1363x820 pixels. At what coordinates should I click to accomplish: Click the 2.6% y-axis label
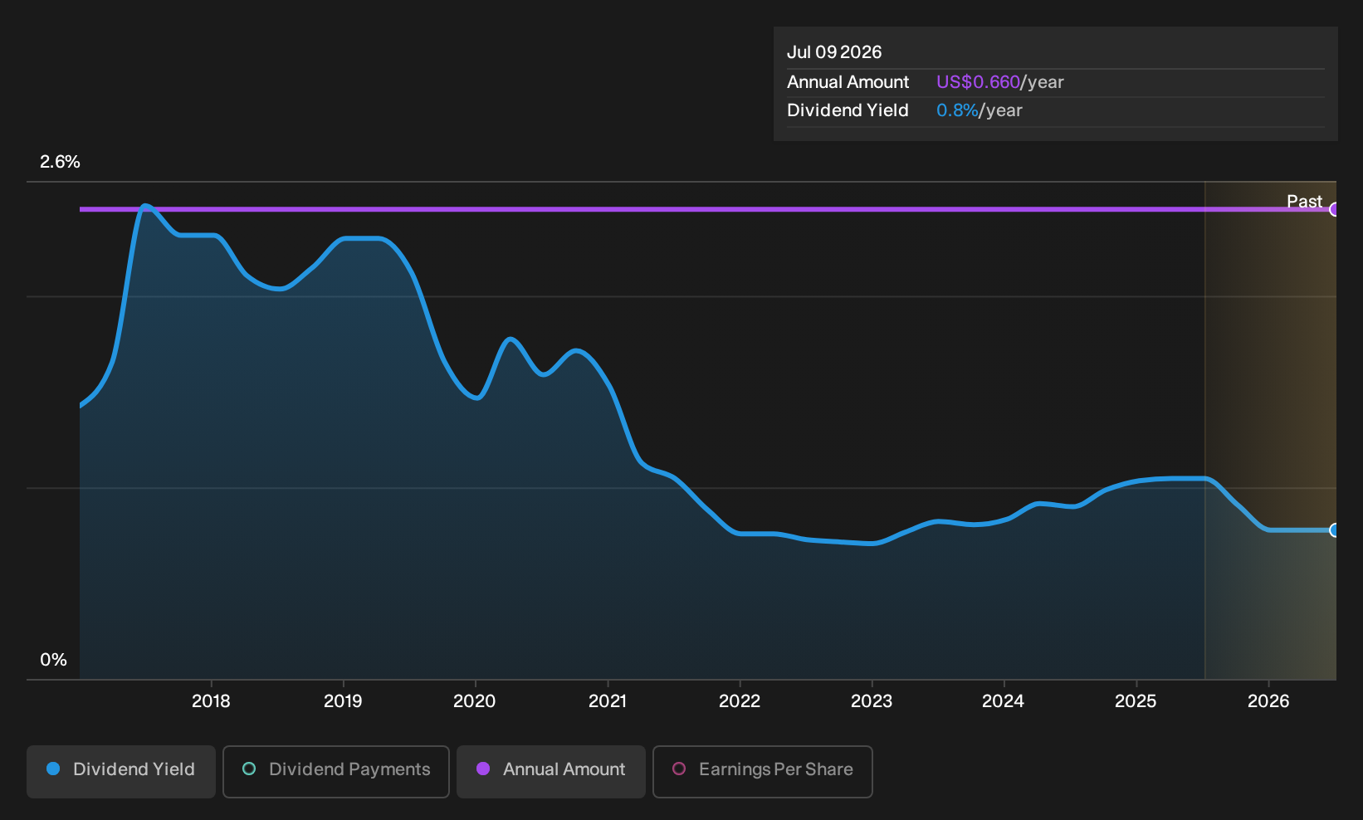coord(60,162)
